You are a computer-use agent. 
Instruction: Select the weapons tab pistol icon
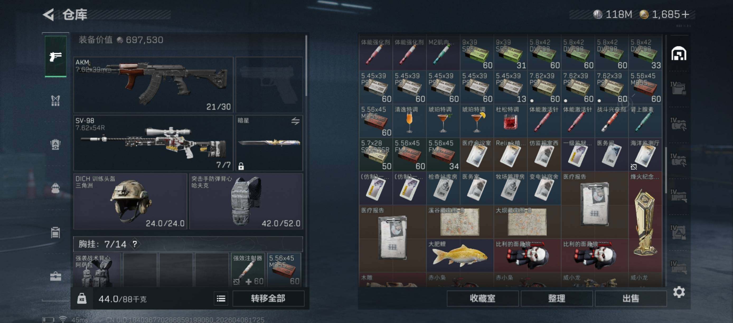tap(55, 56)
